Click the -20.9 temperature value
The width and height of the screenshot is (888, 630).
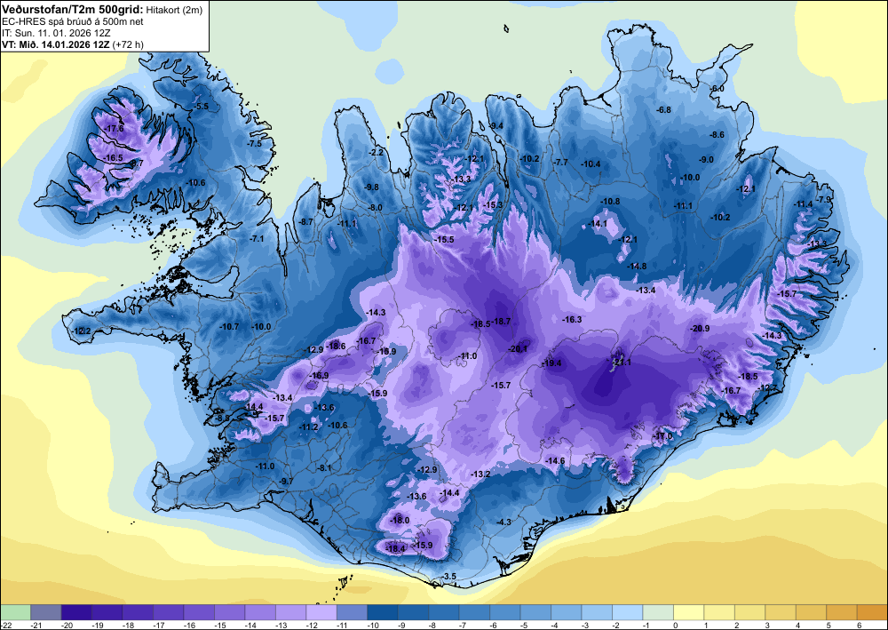pyautogui.click(x=700, y=328)
